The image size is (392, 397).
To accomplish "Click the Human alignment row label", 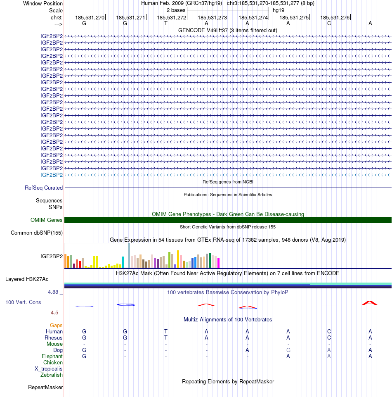I will point(54,331).
